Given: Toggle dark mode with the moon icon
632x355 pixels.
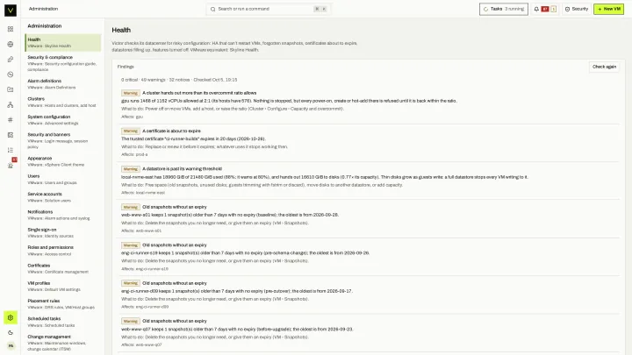Looking at the screenshot, I should [x=11, y=332].
